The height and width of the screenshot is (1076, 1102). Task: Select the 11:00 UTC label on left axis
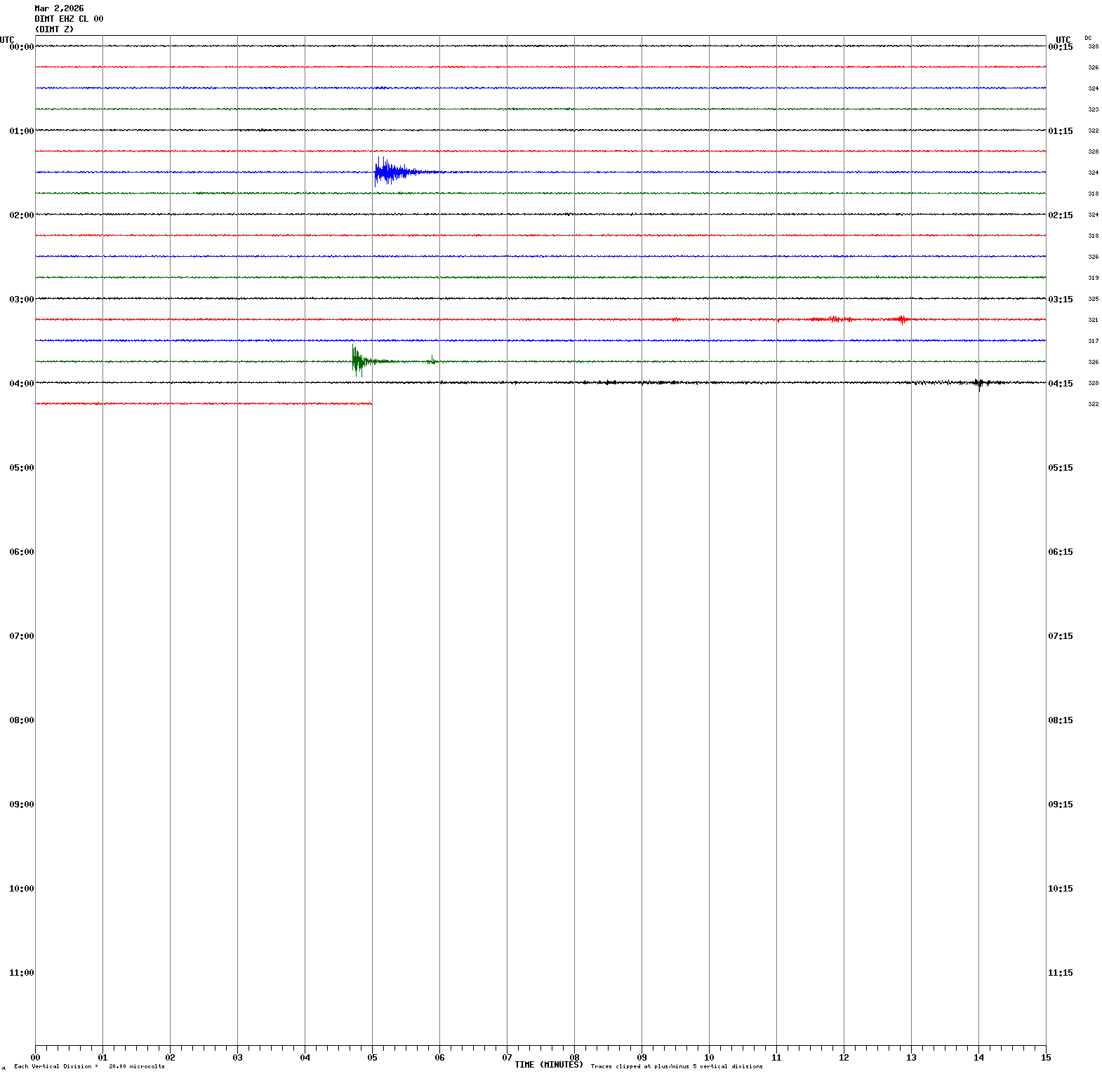(x=21, y=973)
